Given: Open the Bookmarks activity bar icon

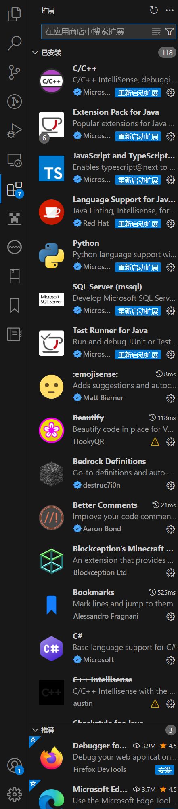Looking at the screenshot, I should pyautogui.click(x=15, y=305).
